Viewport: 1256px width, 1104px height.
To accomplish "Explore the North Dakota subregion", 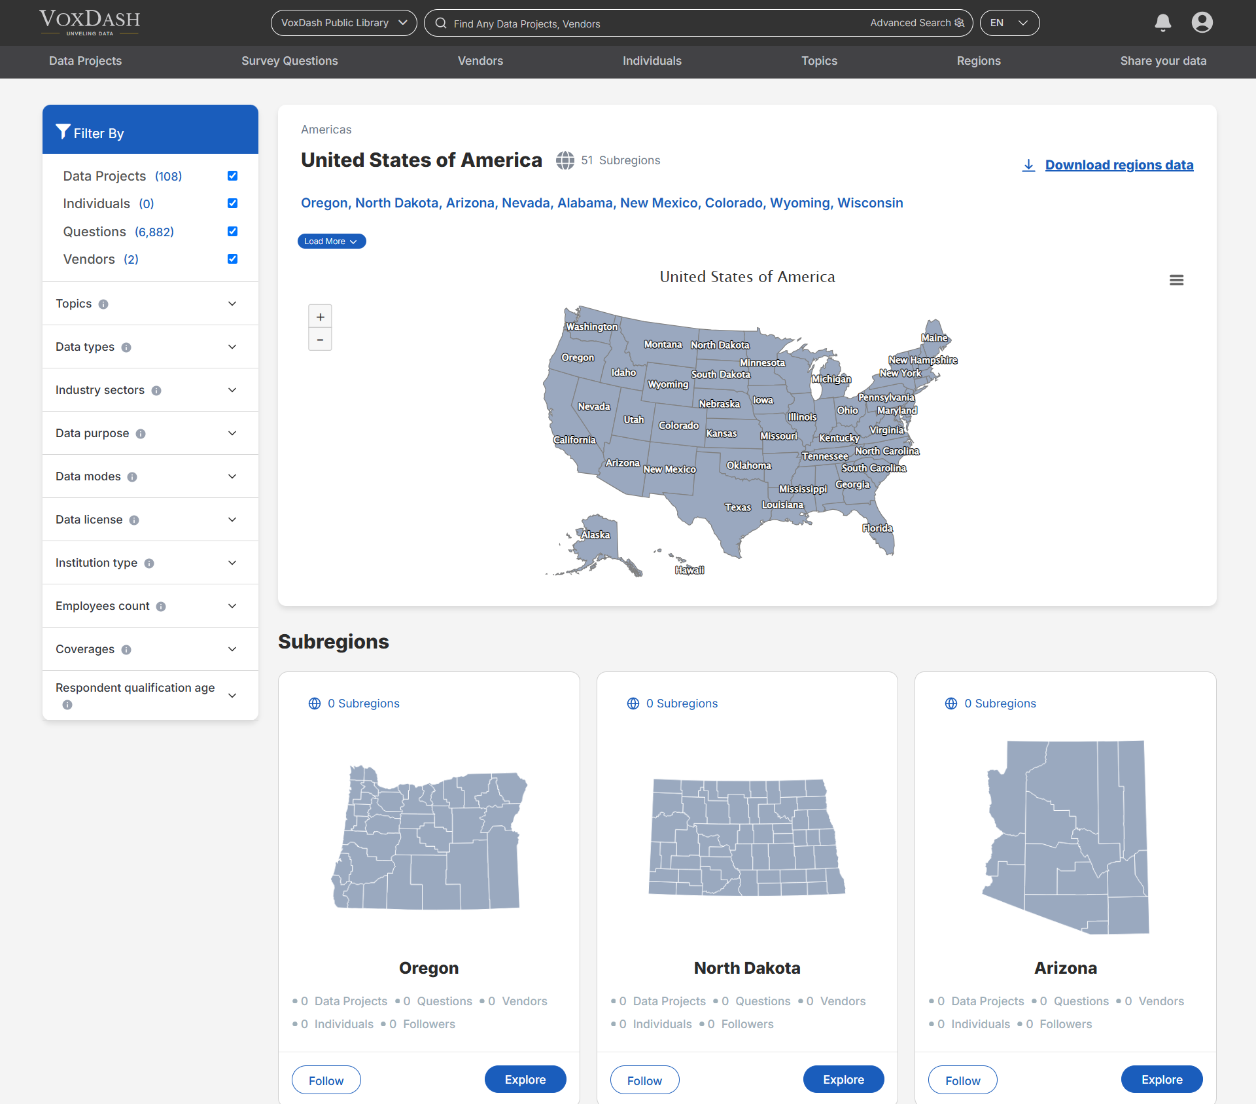I will click(843, 1079).
